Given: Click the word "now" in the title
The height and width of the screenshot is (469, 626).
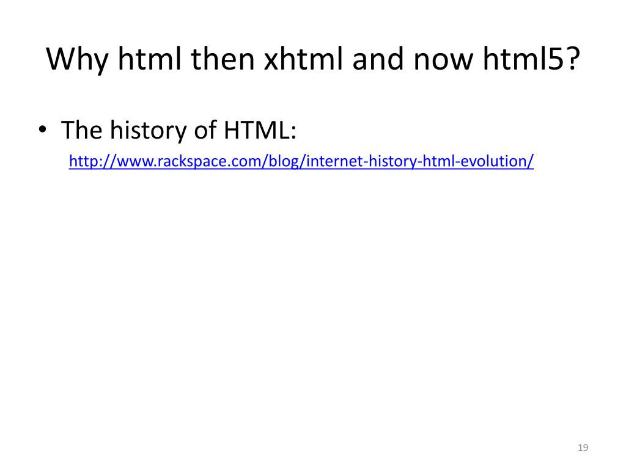Looking at the screenshot, I should [443, 60].
